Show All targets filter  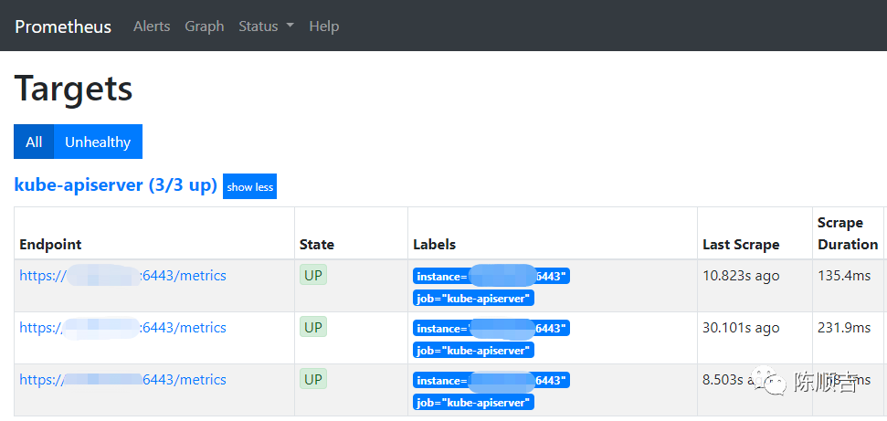34,142
